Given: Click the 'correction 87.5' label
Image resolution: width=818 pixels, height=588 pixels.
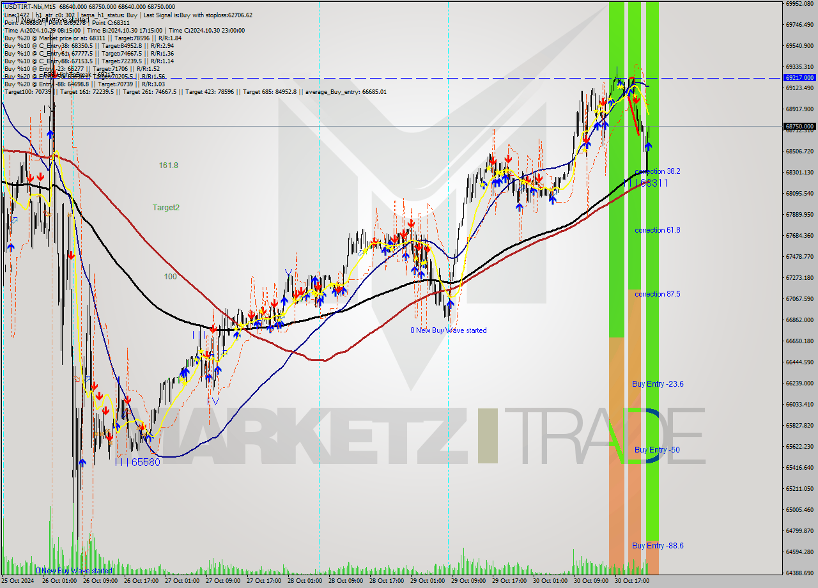Looking at the screenshot, I should [658, 294].
